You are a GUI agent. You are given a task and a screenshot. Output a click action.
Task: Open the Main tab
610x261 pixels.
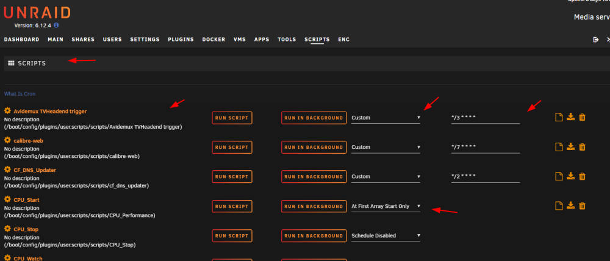(56, 39)
